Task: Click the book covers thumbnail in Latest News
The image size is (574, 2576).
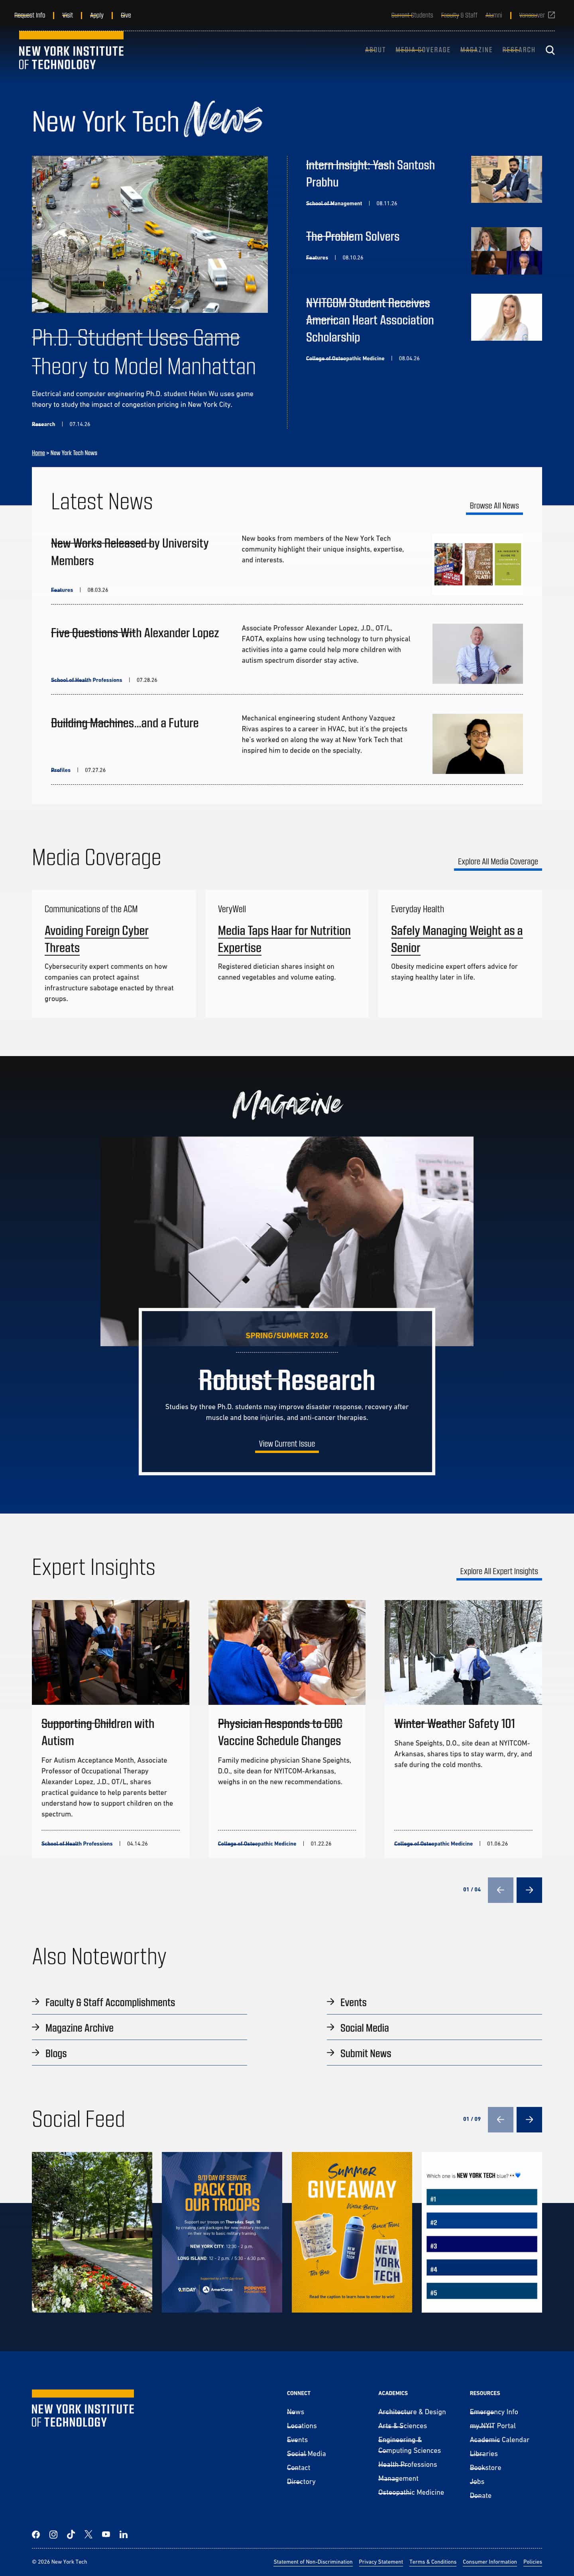Action: coord(477,564)
